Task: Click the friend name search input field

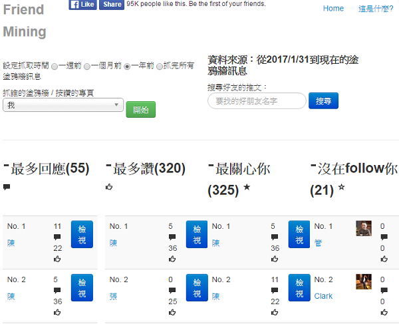Action: tap(257, 101)
